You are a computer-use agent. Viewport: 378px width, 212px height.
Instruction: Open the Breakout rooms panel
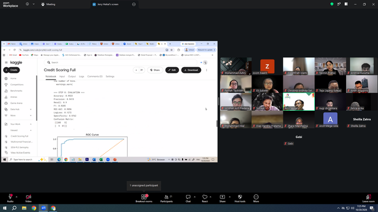[144, 198]
